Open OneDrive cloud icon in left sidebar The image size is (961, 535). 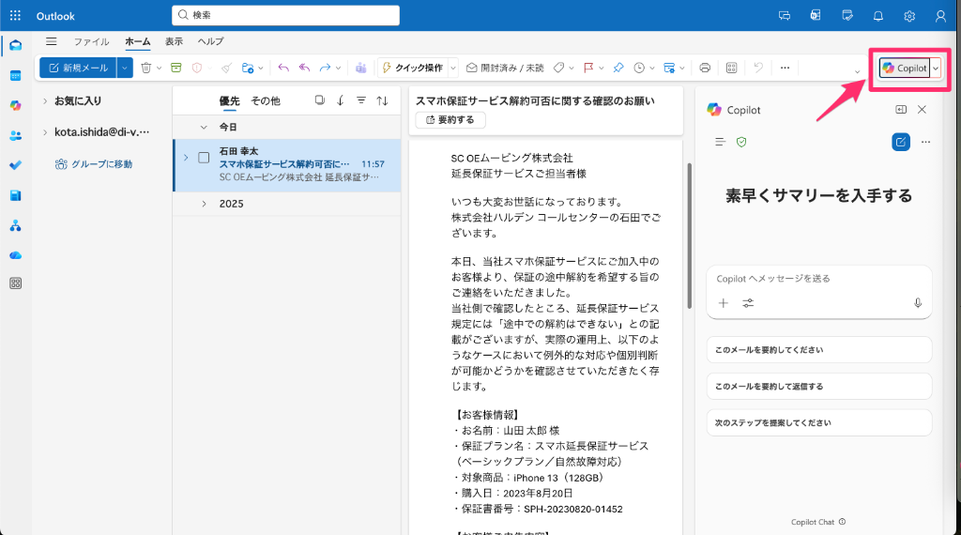(15, 254)
